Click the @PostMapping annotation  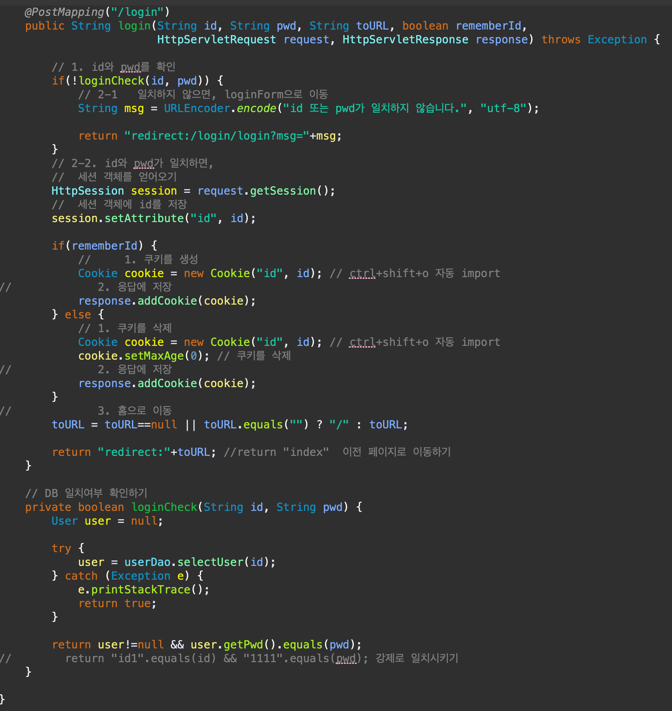point(65,12)
